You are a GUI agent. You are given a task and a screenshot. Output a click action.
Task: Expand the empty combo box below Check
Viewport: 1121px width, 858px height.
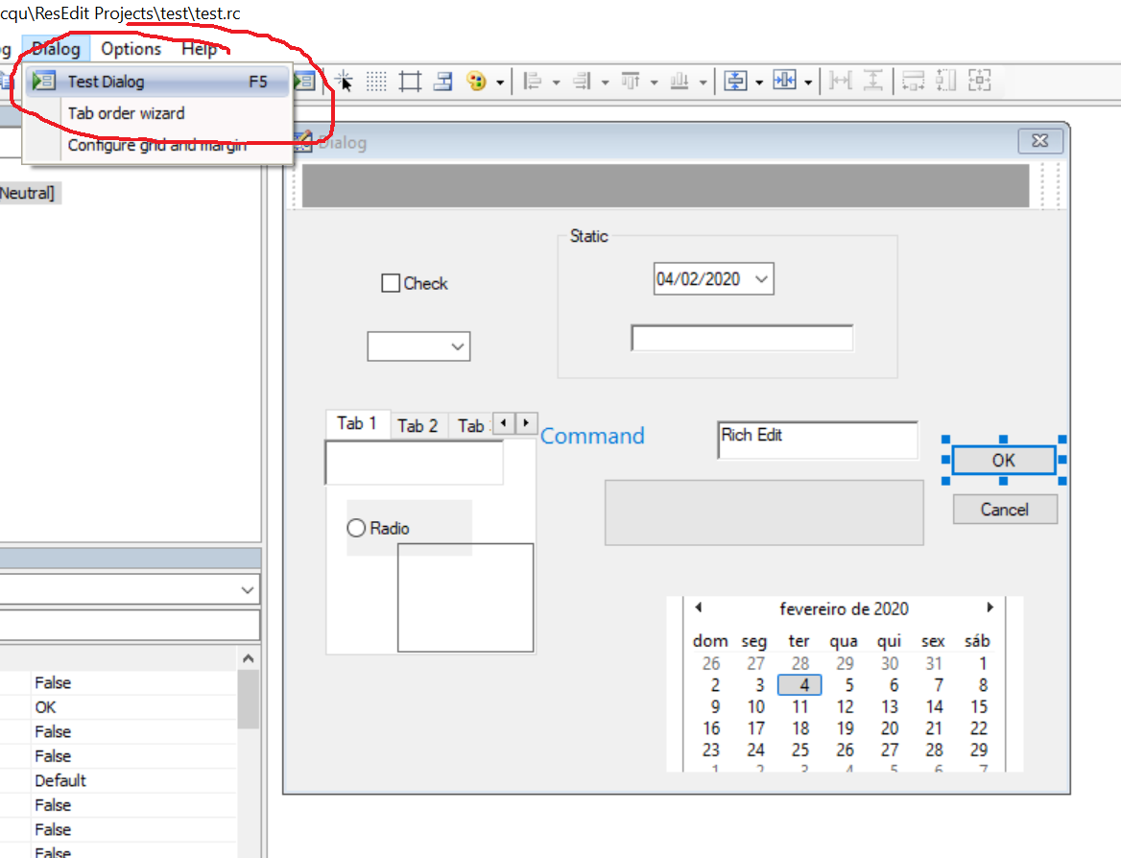458,346
